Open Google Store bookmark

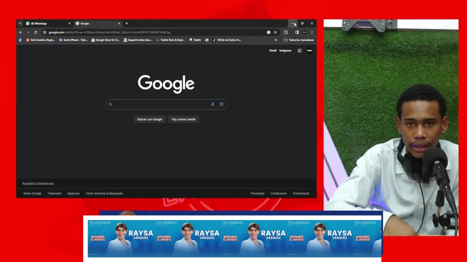[x=105, y=40]
